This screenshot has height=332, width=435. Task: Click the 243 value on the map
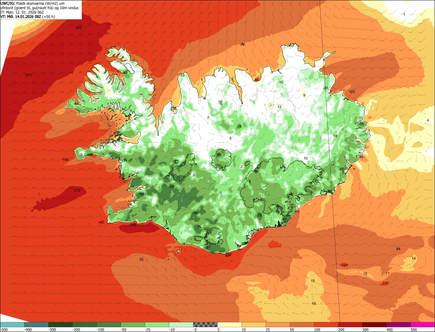(79, 27)
